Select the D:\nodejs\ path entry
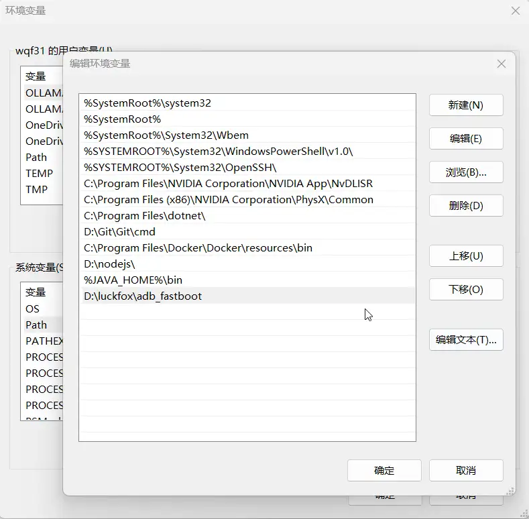Viewport: 529px width, 519px height. pos(109,264)
